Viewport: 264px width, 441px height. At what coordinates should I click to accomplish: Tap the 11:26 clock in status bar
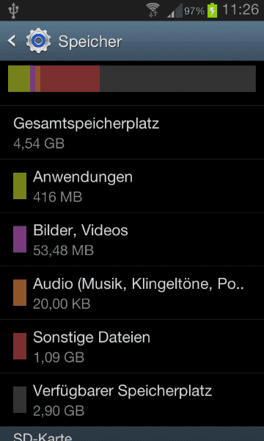pos(240,10)
